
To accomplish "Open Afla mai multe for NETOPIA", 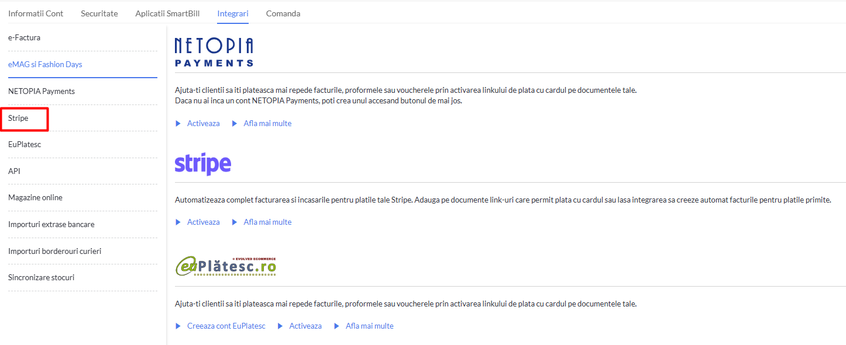I will click(267, 124).
